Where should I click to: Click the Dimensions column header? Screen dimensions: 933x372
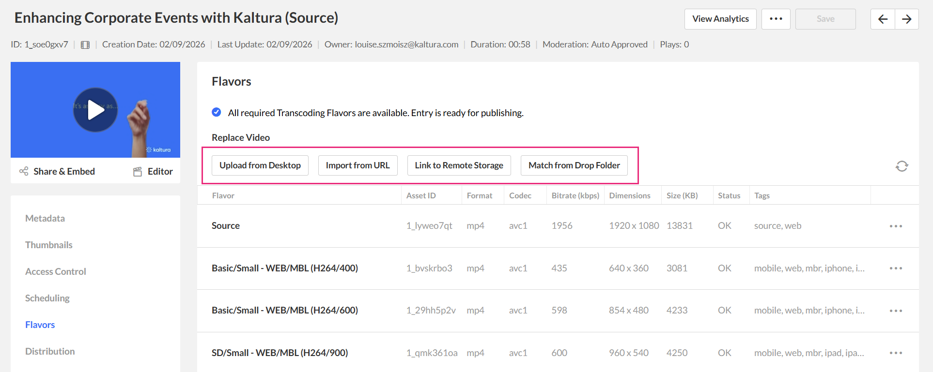[x=630, y=195]
